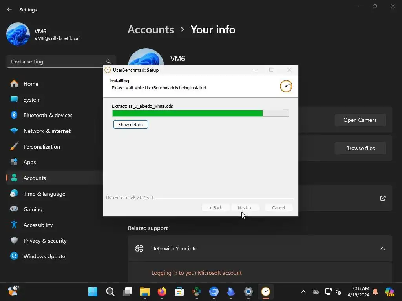Open Apps settings category
The width and height of the screenshot is (402, 301).
(x=54, y=162)
